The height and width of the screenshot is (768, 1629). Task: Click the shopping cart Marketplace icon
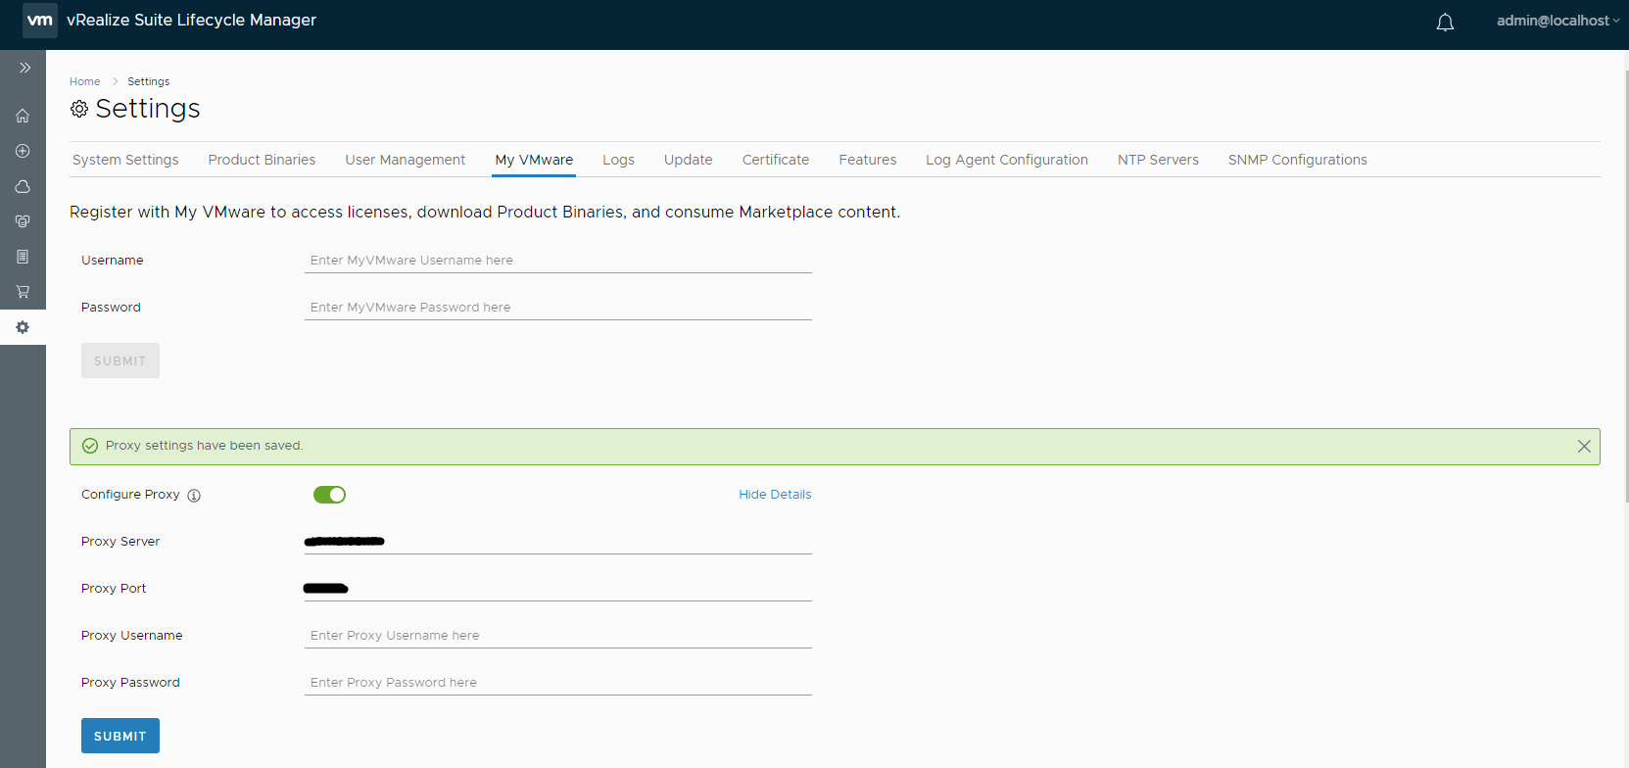click(23, 292)
